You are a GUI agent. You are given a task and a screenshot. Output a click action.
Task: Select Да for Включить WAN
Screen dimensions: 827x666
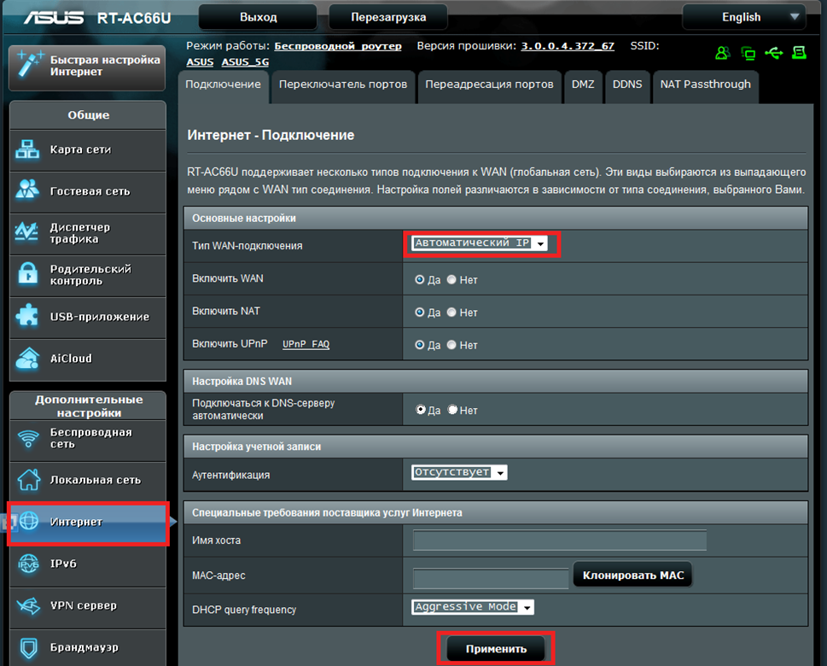(420, 280)
